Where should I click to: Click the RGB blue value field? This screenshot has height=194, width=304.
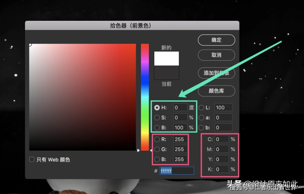[180, 159]
